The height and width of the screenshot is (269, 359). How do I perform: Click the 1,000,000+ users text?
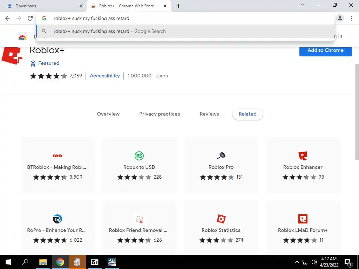tap(148, 76)
